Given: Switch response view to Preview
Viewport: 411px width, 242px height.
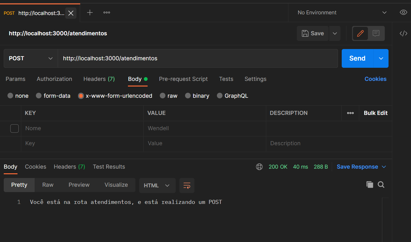Looking at the screenshot, I should click(79, 185).
